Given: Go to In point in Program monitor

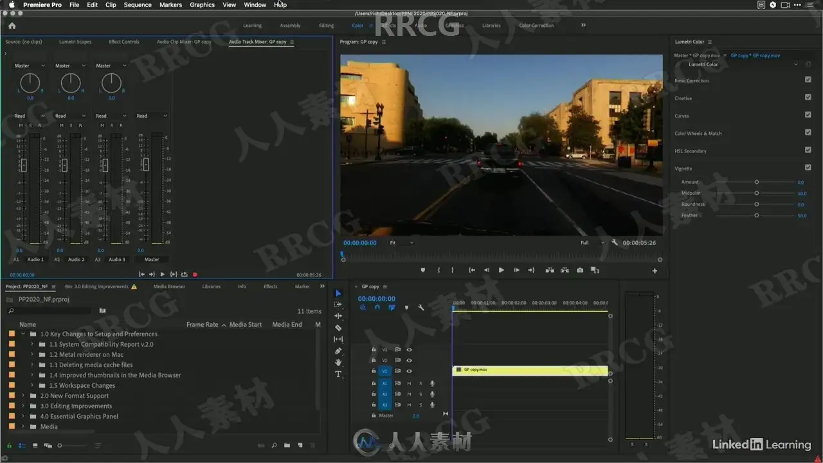Looking at the screenshot, I should 471,270.
